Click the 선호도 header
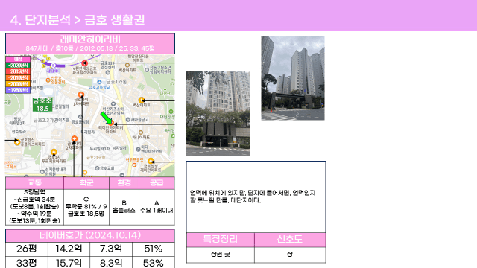The width and height of the screenshot is (477, 268). tap(290, 240)
